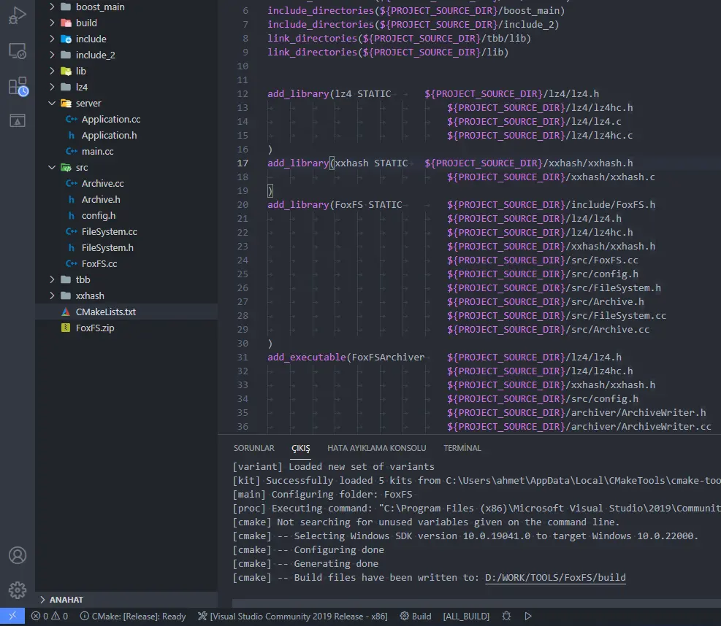Click the config.h header file icon
The image size is (721, 626).
pyautogui.click(x=72, y=215)
